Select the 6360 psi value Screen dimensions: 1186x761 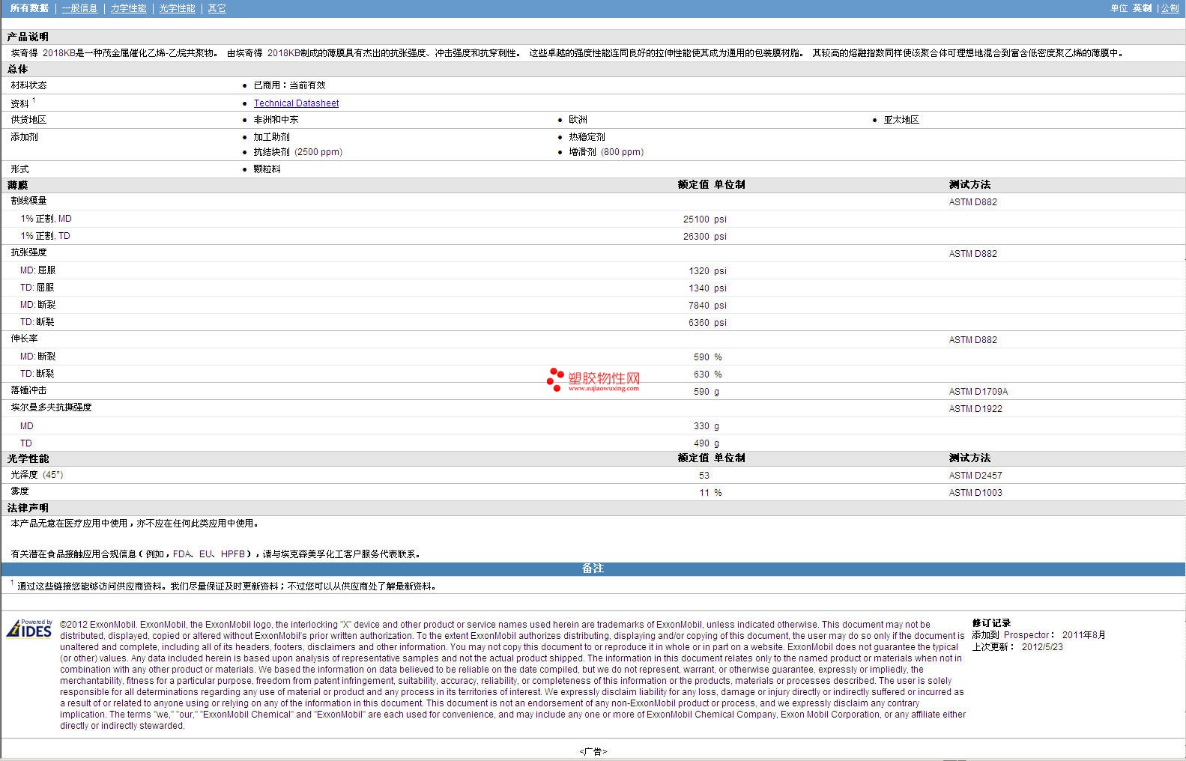[707, 323]
